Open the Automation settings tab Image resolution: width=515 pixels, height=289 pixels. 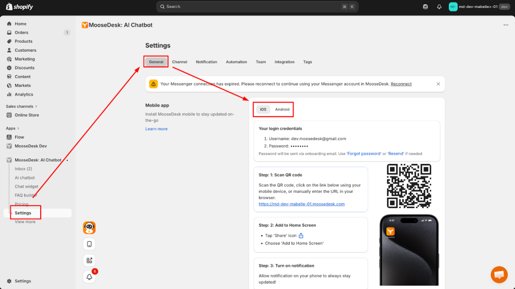(x=236, y=62)
